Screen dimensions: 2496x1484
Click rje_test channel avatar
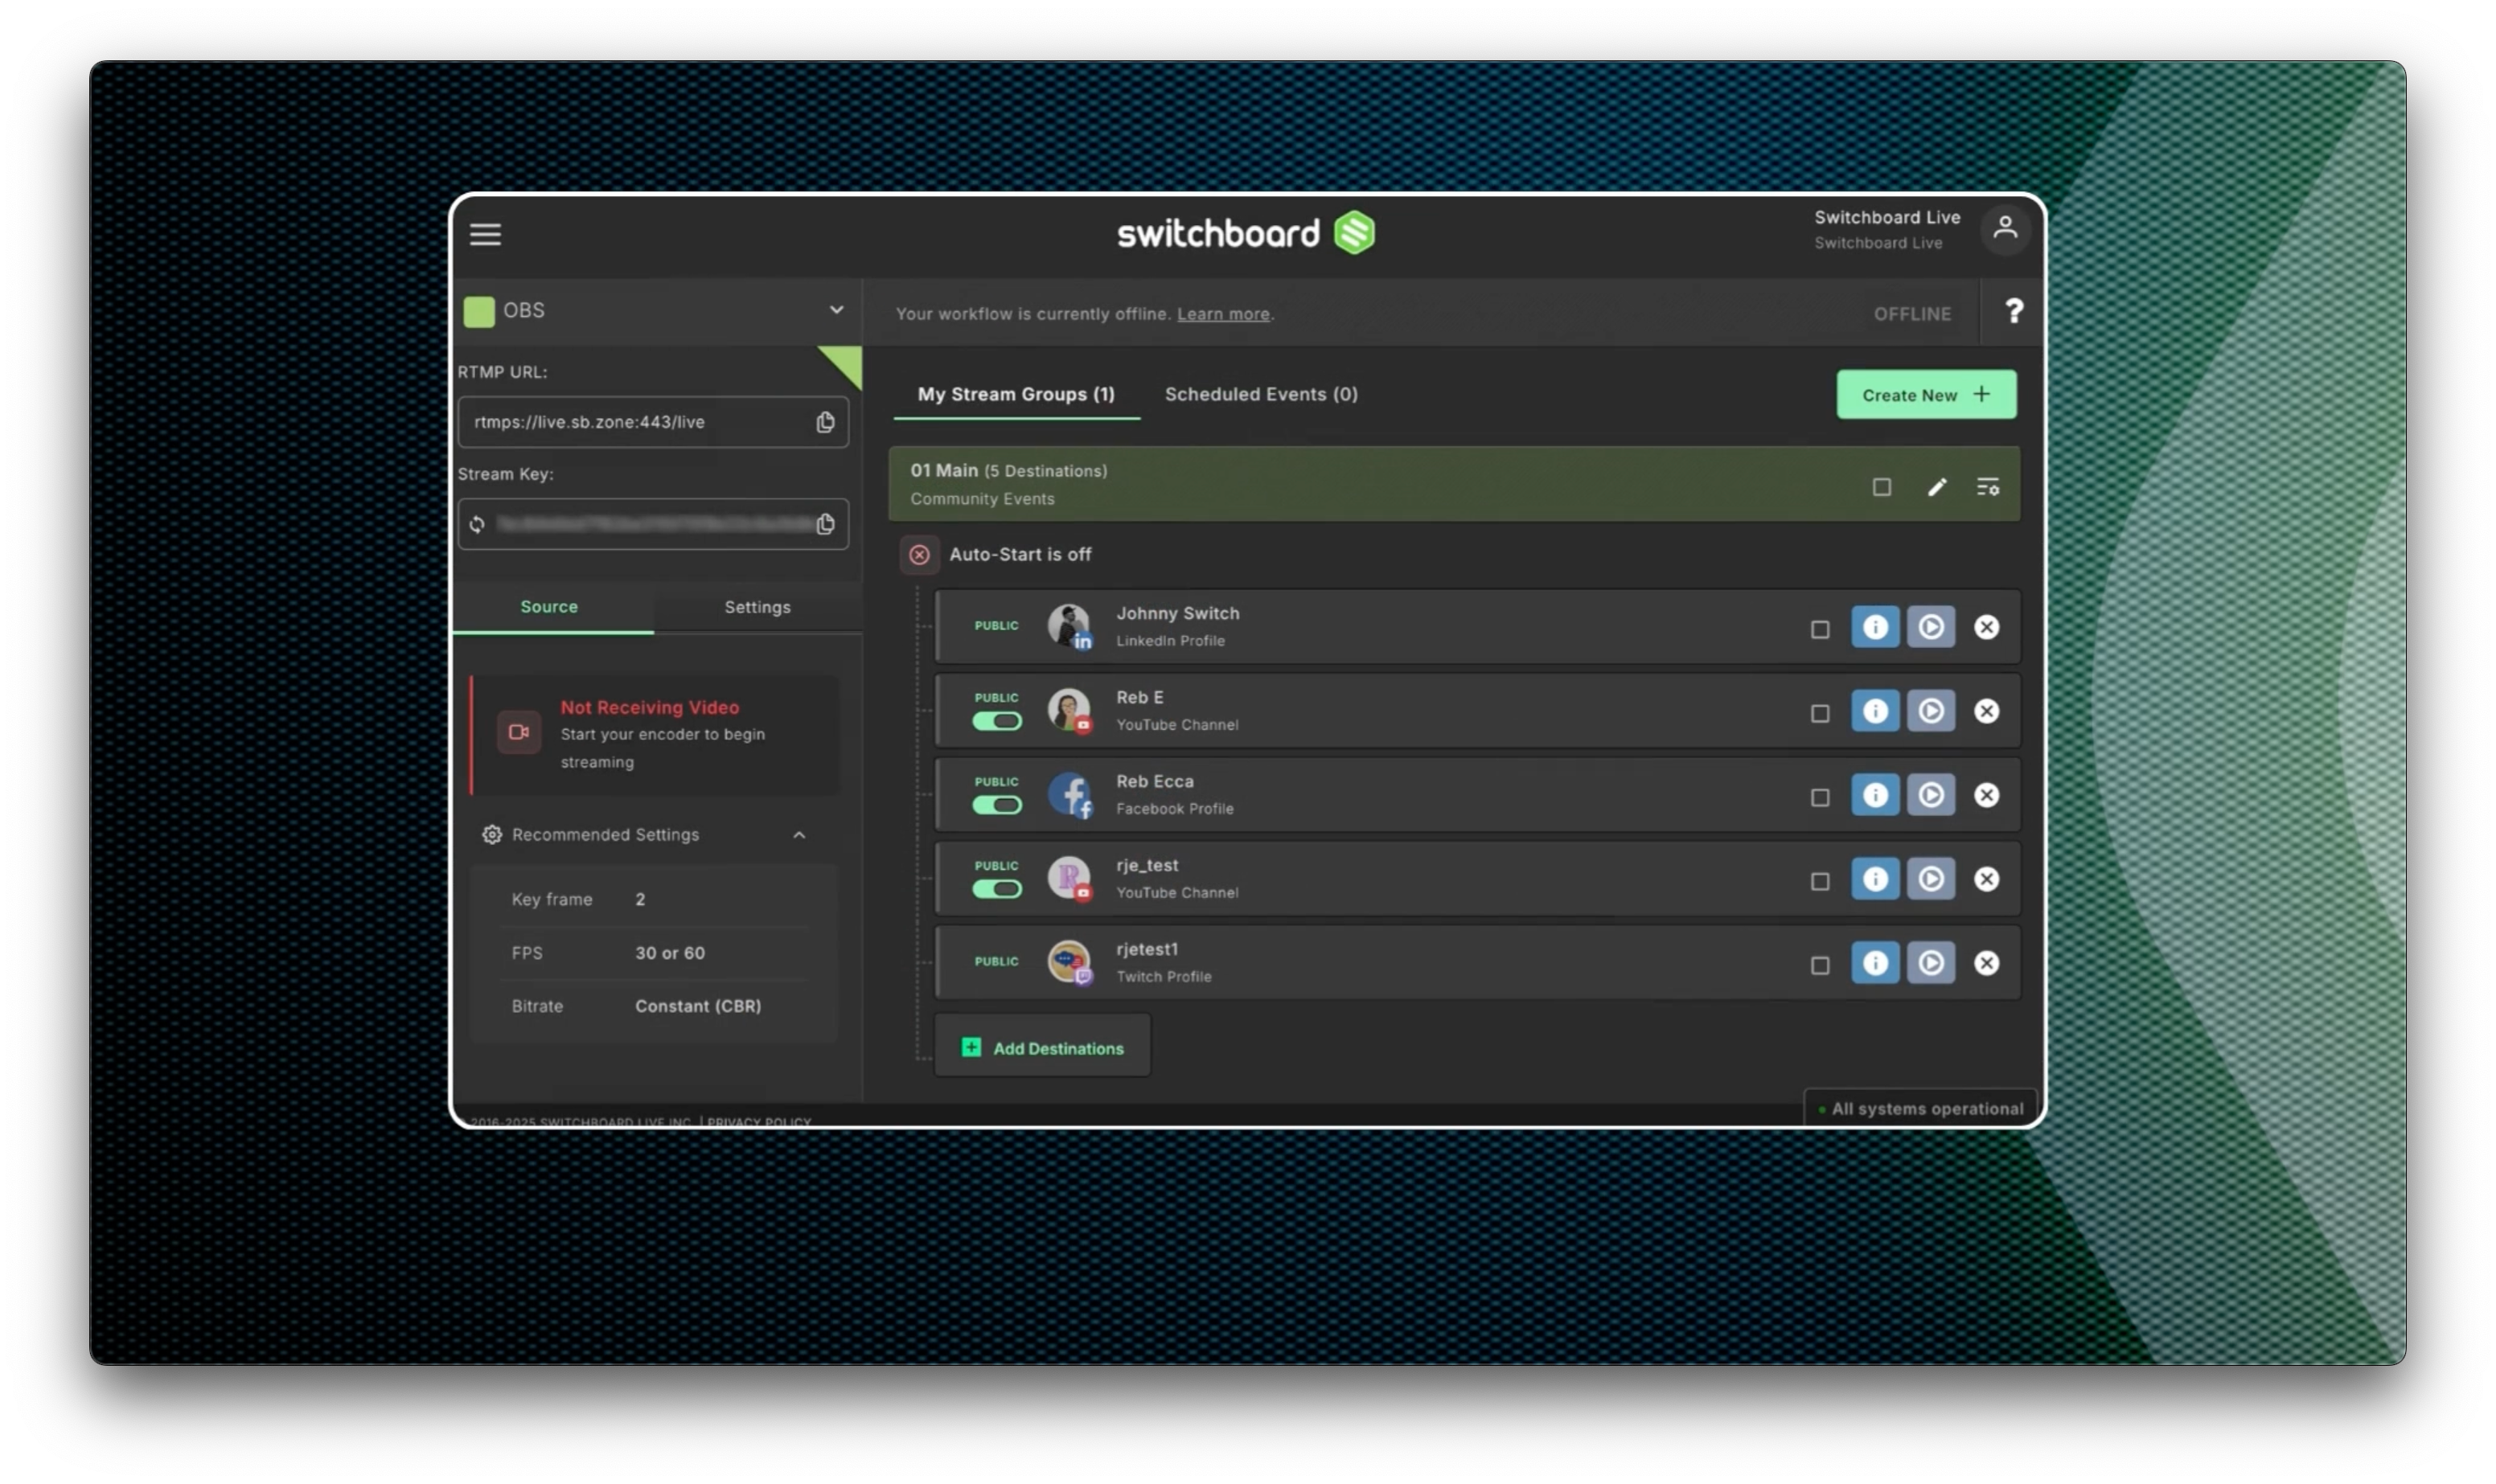(1069, 879)
